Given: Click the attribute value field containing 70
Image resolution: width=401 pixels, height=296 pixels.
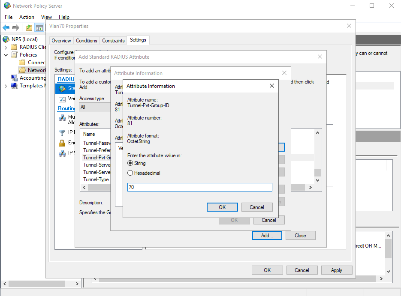Looking at the screenshot, I should pos(199,187).
